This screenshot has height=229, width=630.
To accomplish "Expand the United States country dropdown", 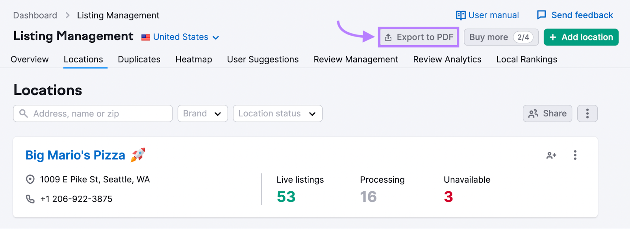I will 216,37.
